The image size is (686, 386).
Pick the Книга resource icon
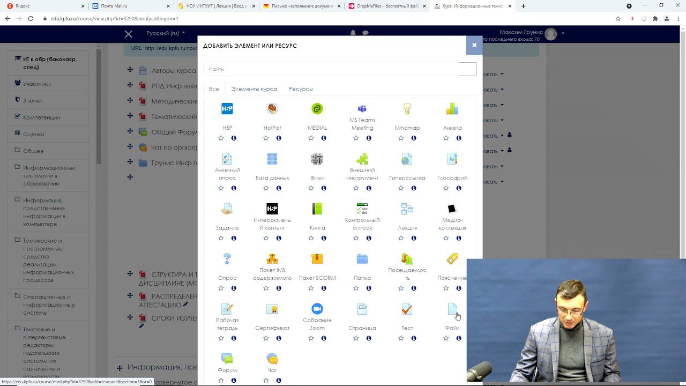[317, 209]
